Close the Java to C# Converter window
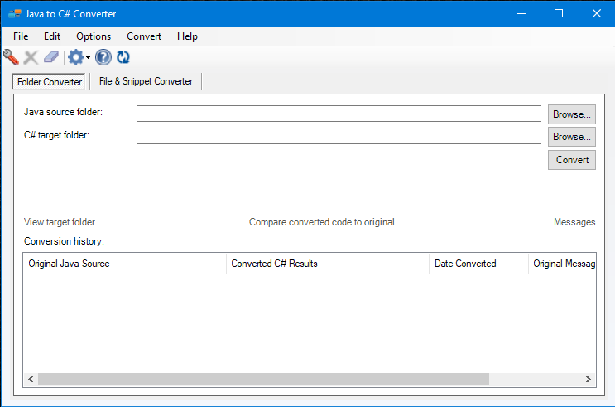This screenshot has width=615, height=407. point(597,14)
